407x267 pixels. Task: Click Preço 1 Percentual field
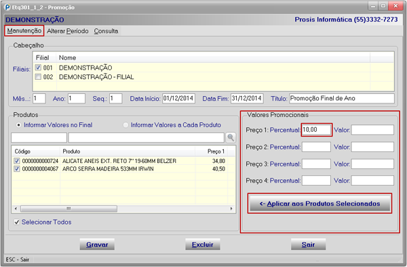(x=316, y=130)
